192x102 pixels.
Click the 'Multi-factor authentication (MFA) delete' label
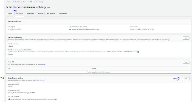[x=19, y=50]
